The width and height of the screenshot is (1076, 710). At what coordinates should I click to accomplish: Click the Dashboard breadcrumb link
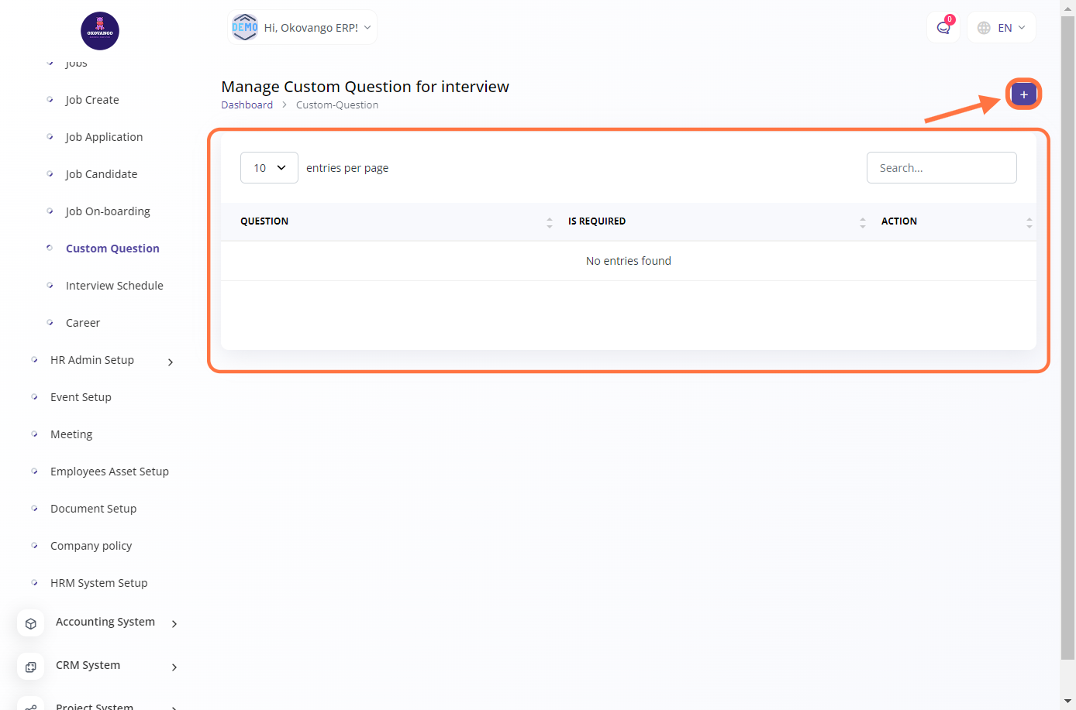247,105
